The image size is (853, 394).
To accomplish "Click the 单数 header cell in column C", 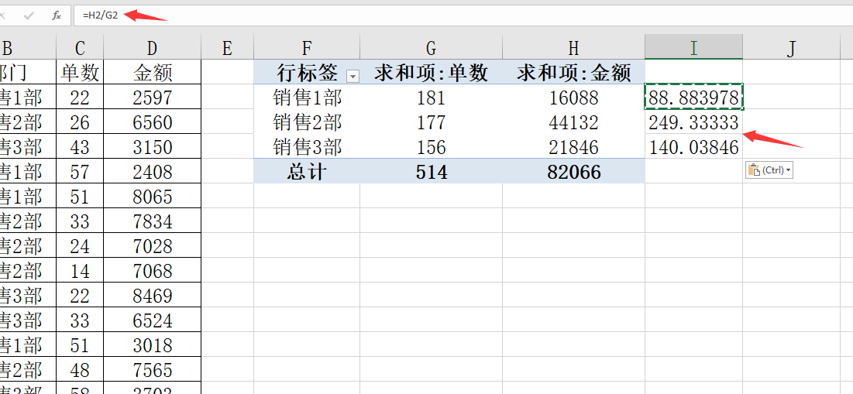I will click(80, 72).
